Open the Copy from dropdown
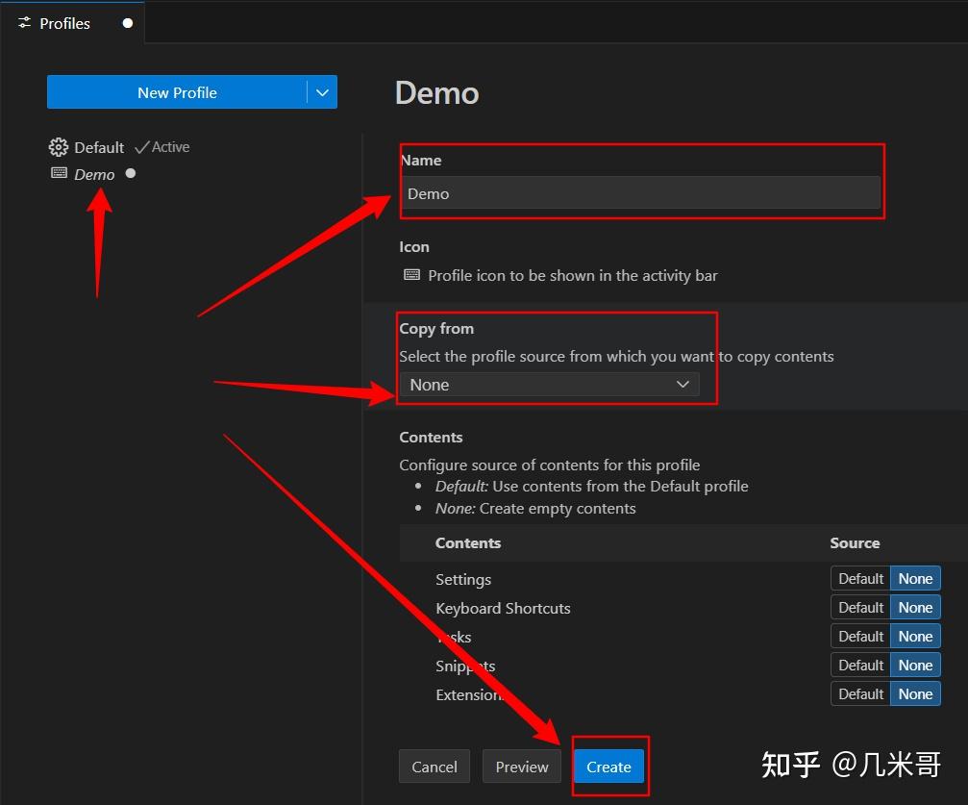Viewport: 968px width, 805px height. [x=548, y=384]
